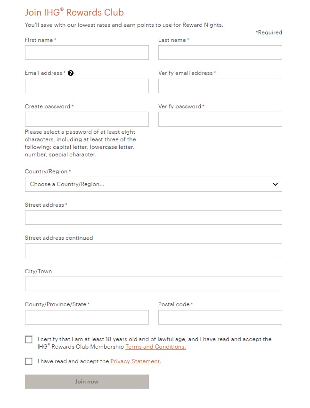Viewport: 310px width, 408px height.
Task: Click into the Verify password field
Action: (220, 119)
